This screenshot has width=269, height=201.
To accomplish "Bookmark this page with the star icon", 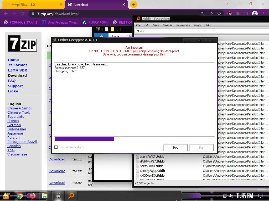I will pos(219,13).
